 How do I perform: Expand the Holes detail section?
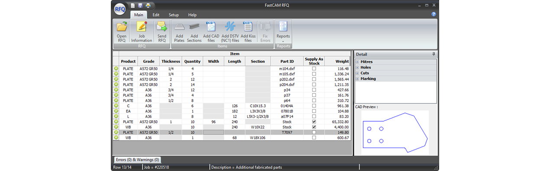click(x=357, y=68)
